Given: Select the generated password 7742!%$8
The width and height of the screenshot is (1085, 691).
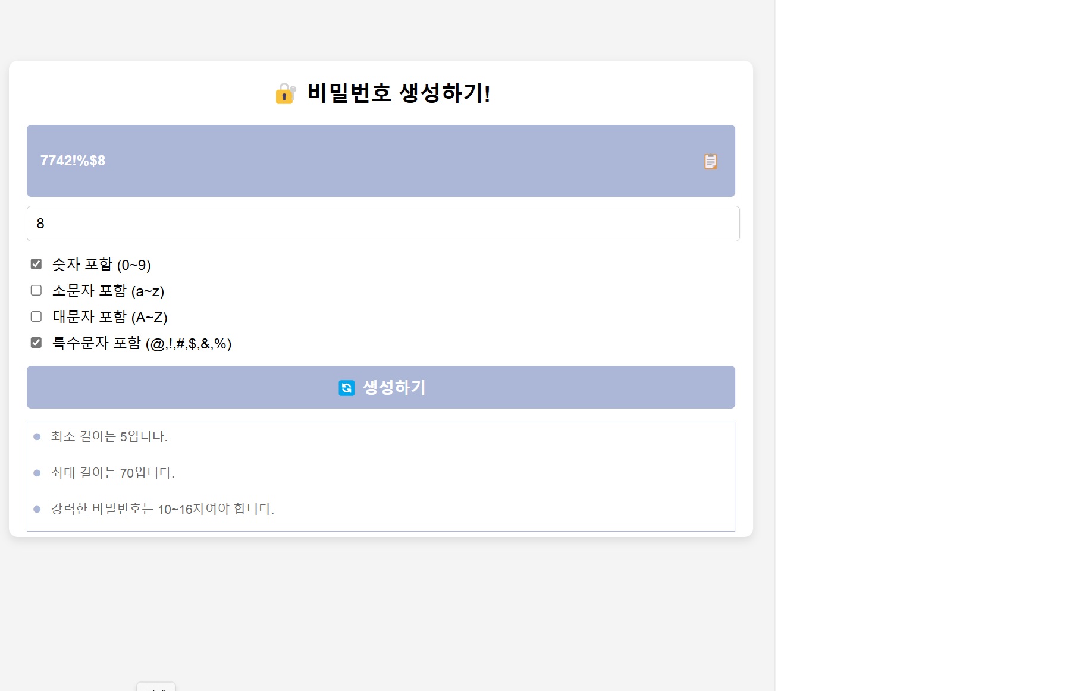Looking at the screenshot, I should point(73,161).
